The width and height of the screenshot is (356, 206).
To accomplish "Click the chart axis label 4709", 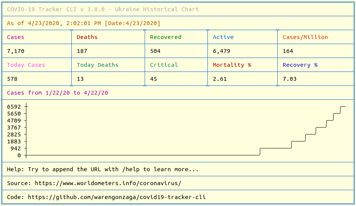I will 14,121.
